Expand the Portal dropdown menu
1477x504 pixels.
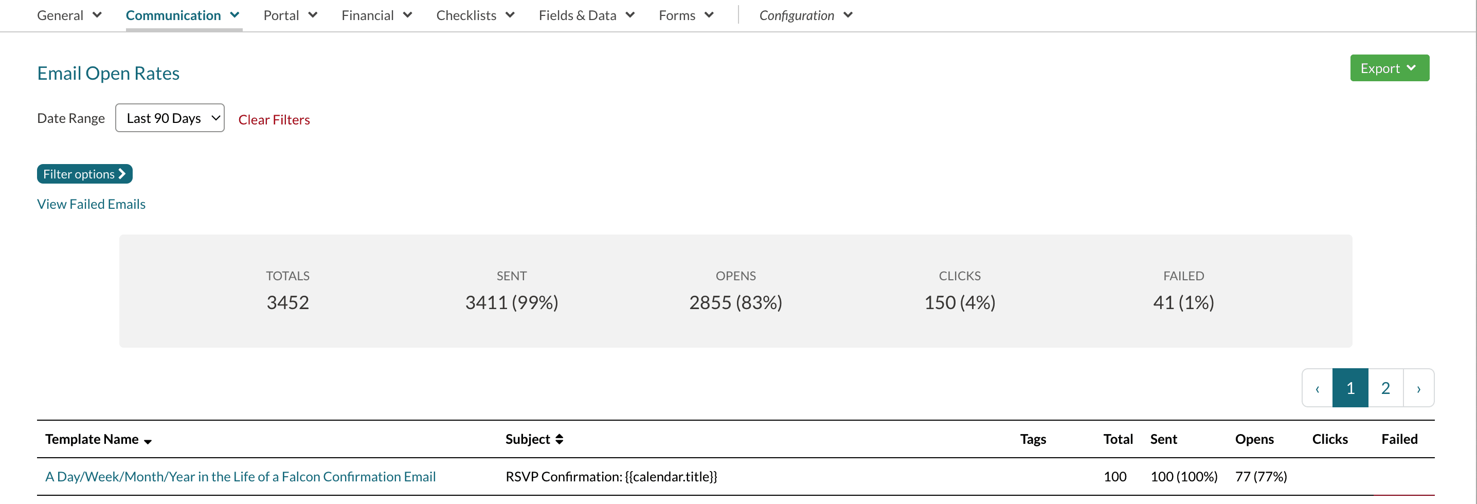pos(290,15)
